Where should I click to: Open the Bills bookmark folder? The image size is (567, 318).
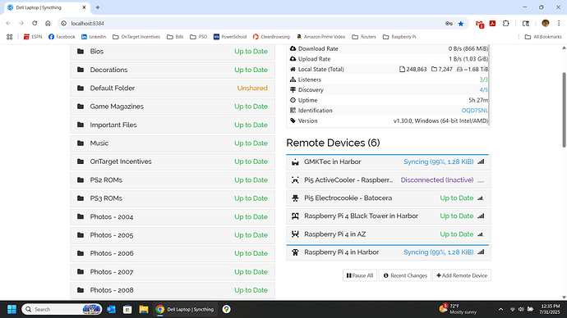coord(175,37)
